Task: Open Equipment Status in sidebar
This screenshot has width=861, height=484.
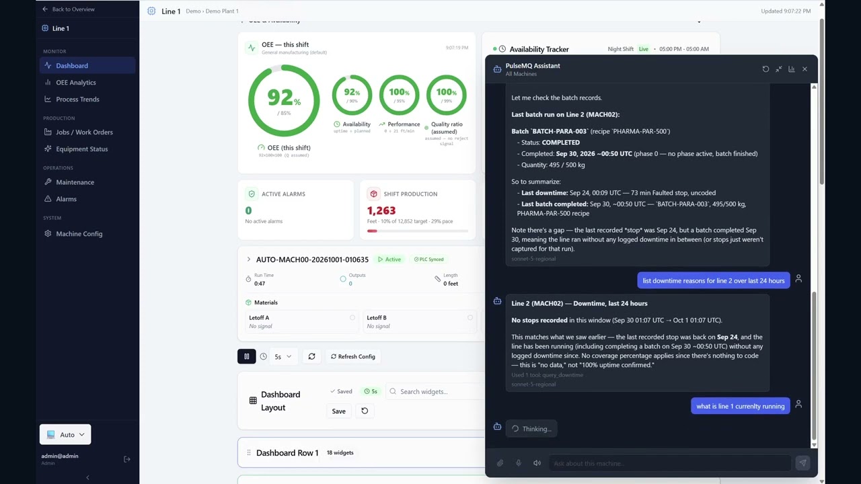Action: (x=87, y=149)
